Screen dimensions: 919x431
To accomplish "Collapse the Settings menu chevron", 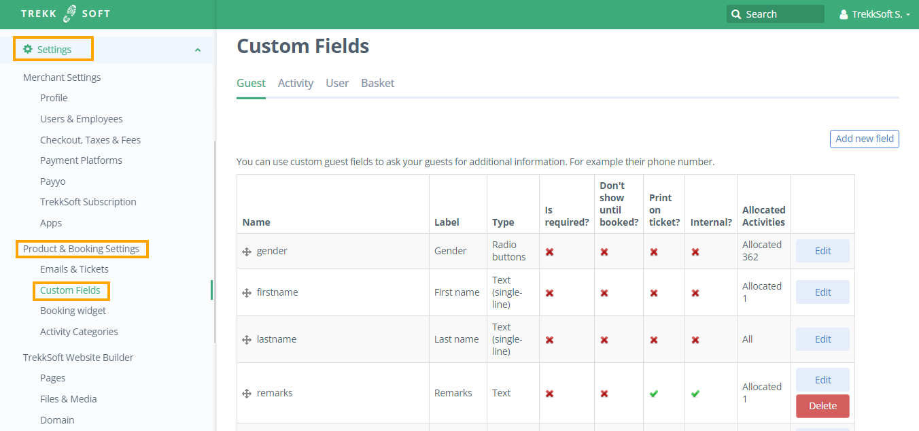I will point(197,50).
